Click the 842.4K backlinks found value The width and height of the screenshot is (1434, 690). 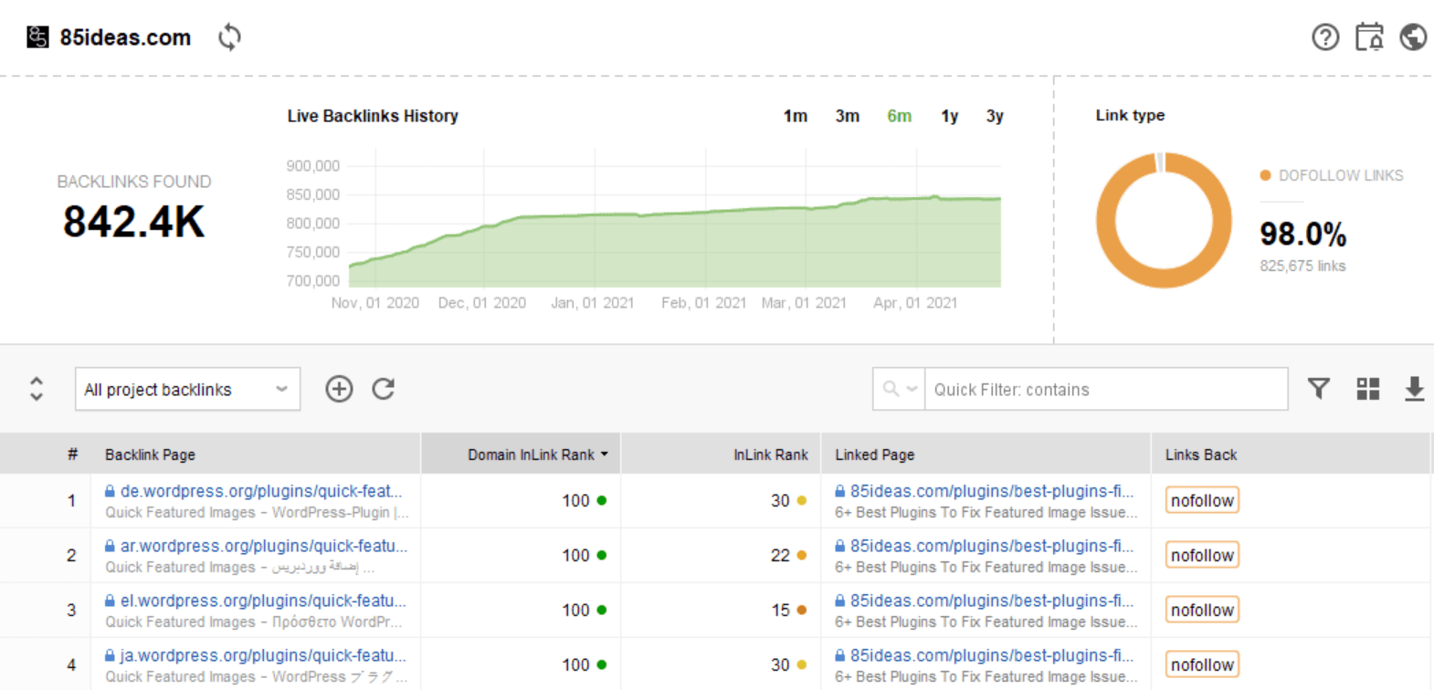tap(134, 222)
